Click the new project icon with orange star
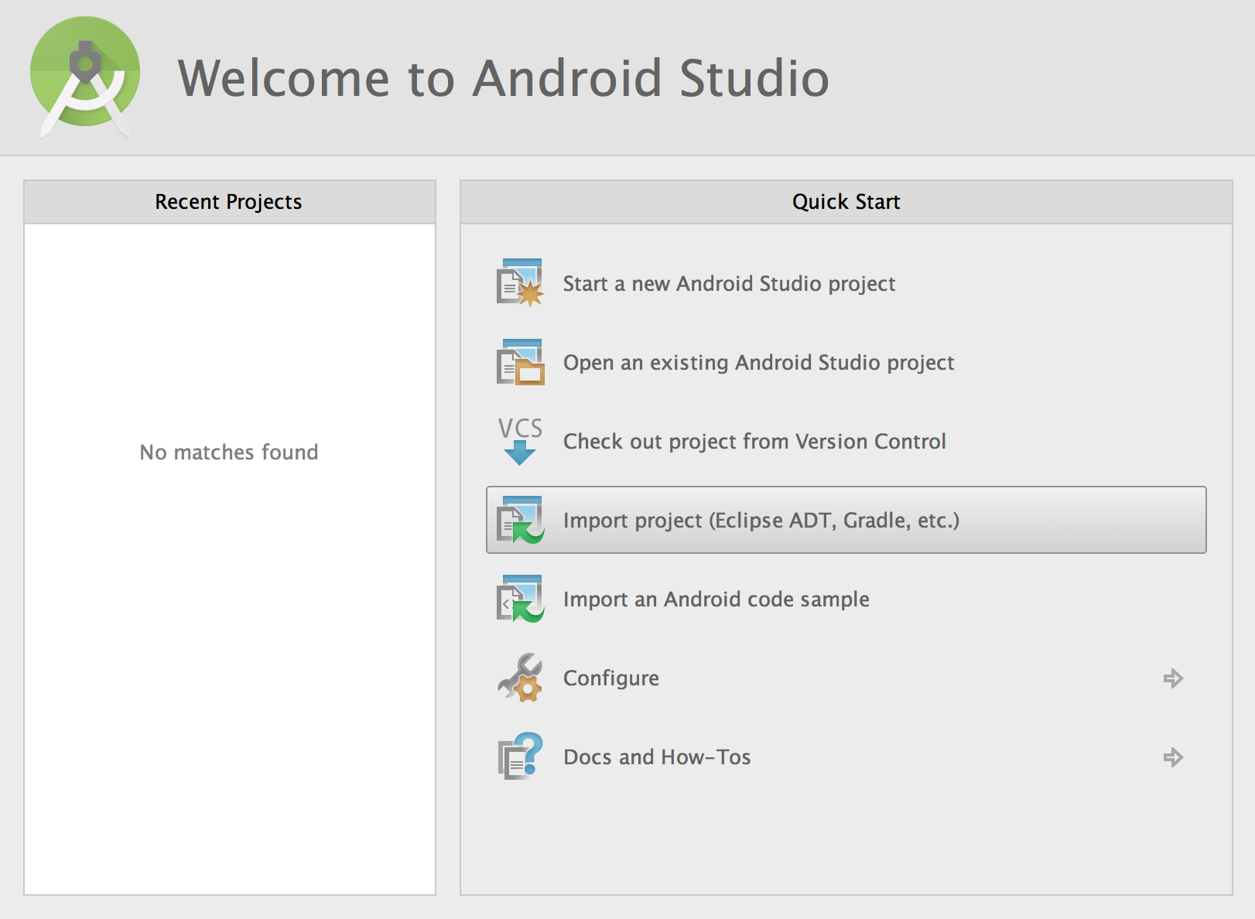Viewport: 1255px width, 919px height. 520,283
